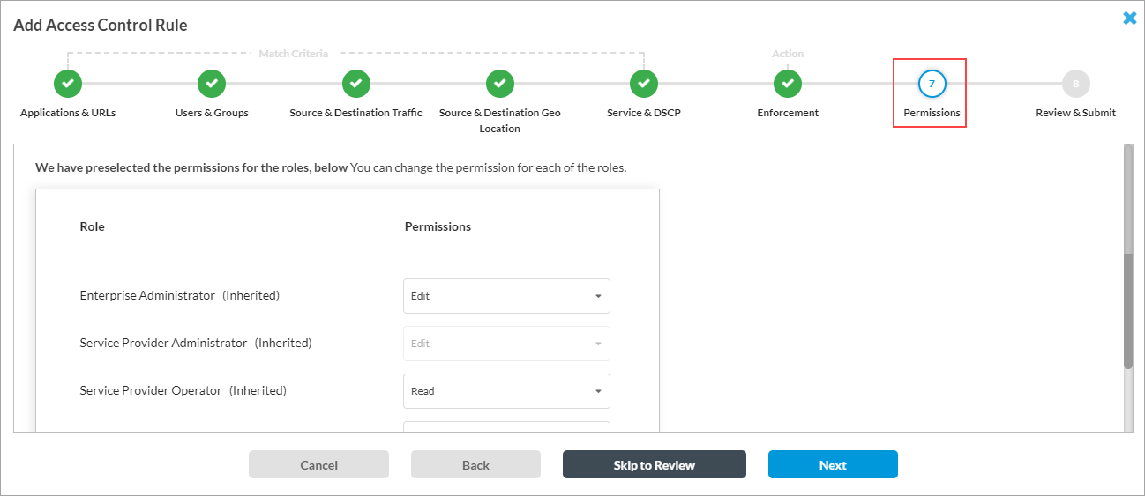Click the disabled Service Provider Administrator dropdown

pyautogui.click(x=506, y=344)
